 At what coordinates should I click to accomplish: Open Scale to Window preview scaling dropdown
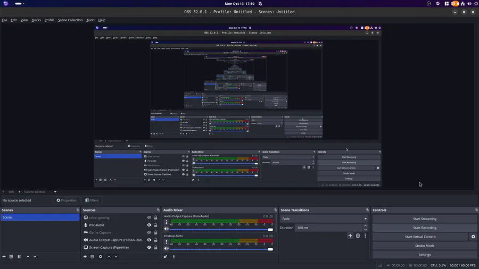(x=40, y=192)
